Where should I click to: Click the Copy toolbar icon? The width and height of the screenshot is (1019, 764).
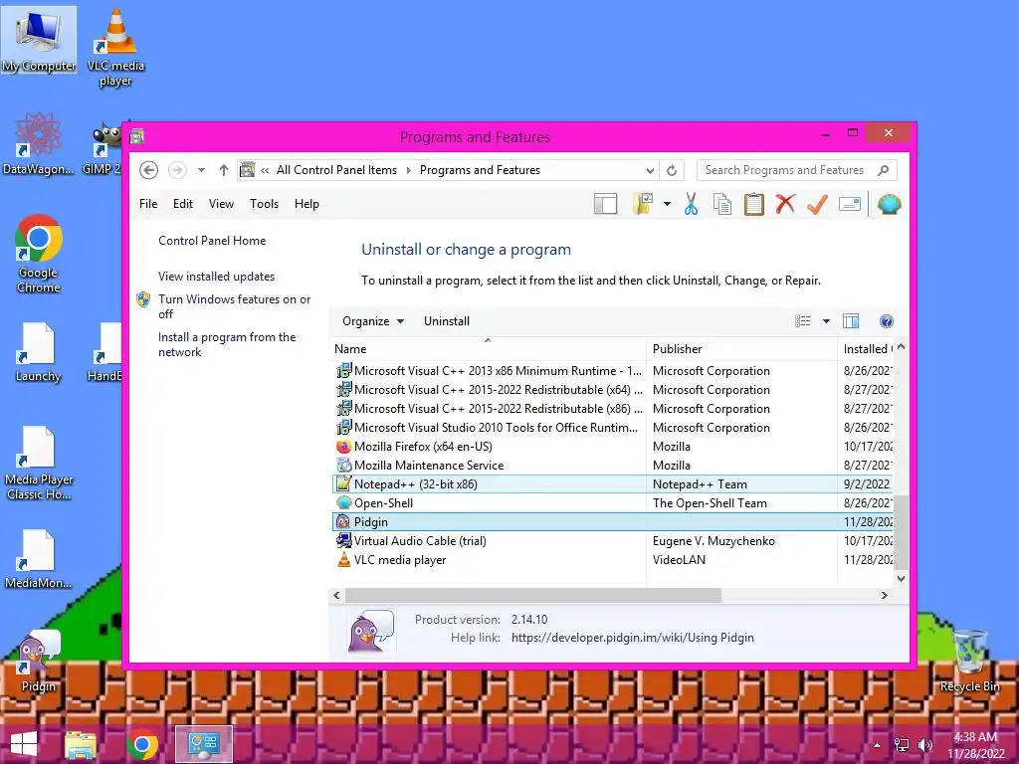pos(722,204)
